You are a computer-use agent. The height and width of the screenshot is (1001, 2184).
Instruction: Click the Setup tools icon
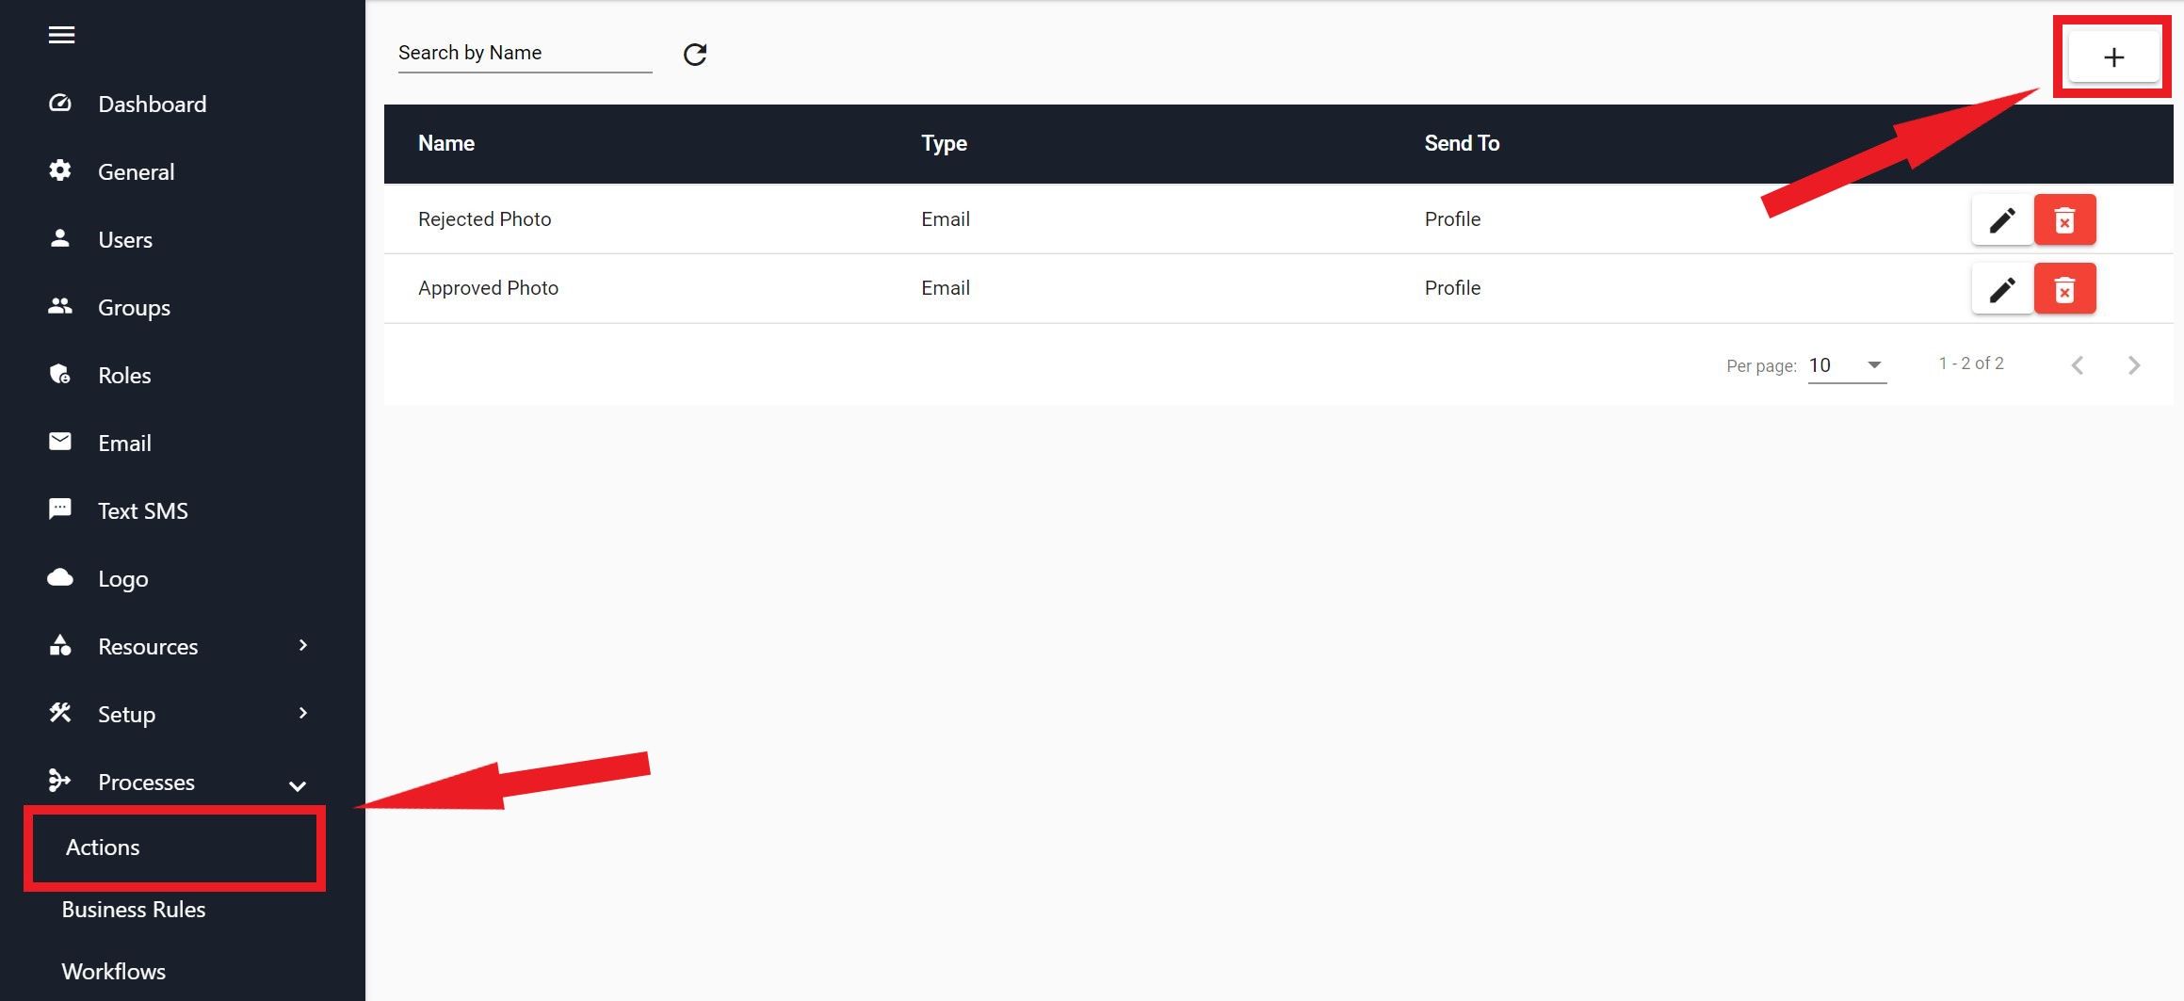click(60, 713)
